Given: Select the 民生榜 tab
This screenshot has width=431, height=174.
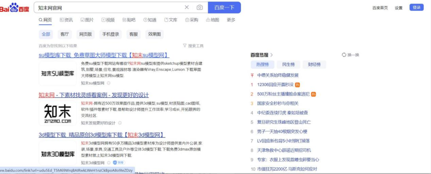Looking at the screenshot, I should pos(289,65).
